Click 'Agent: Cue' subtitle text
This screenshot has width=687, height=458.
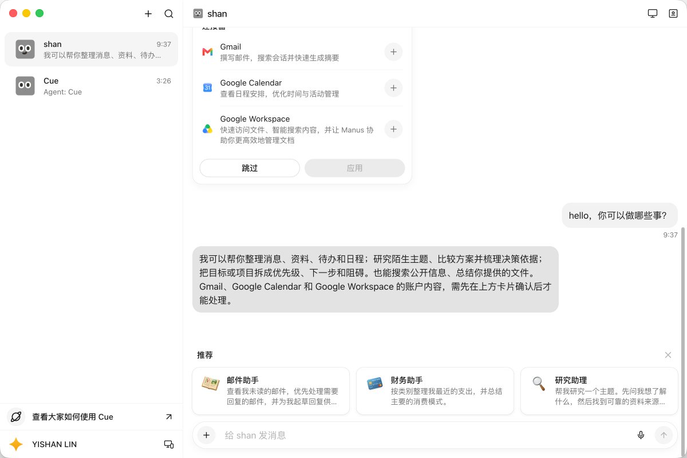[62, 92]
